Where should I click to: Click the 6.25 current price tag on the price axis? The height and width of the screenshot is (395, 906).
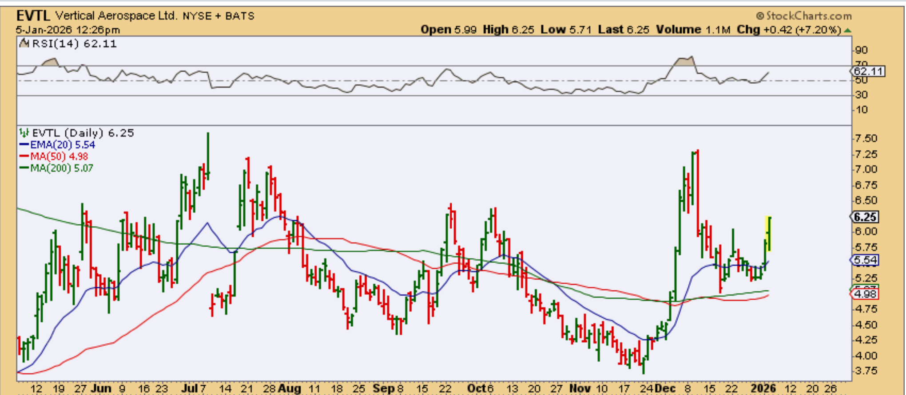tap(865, 217)
